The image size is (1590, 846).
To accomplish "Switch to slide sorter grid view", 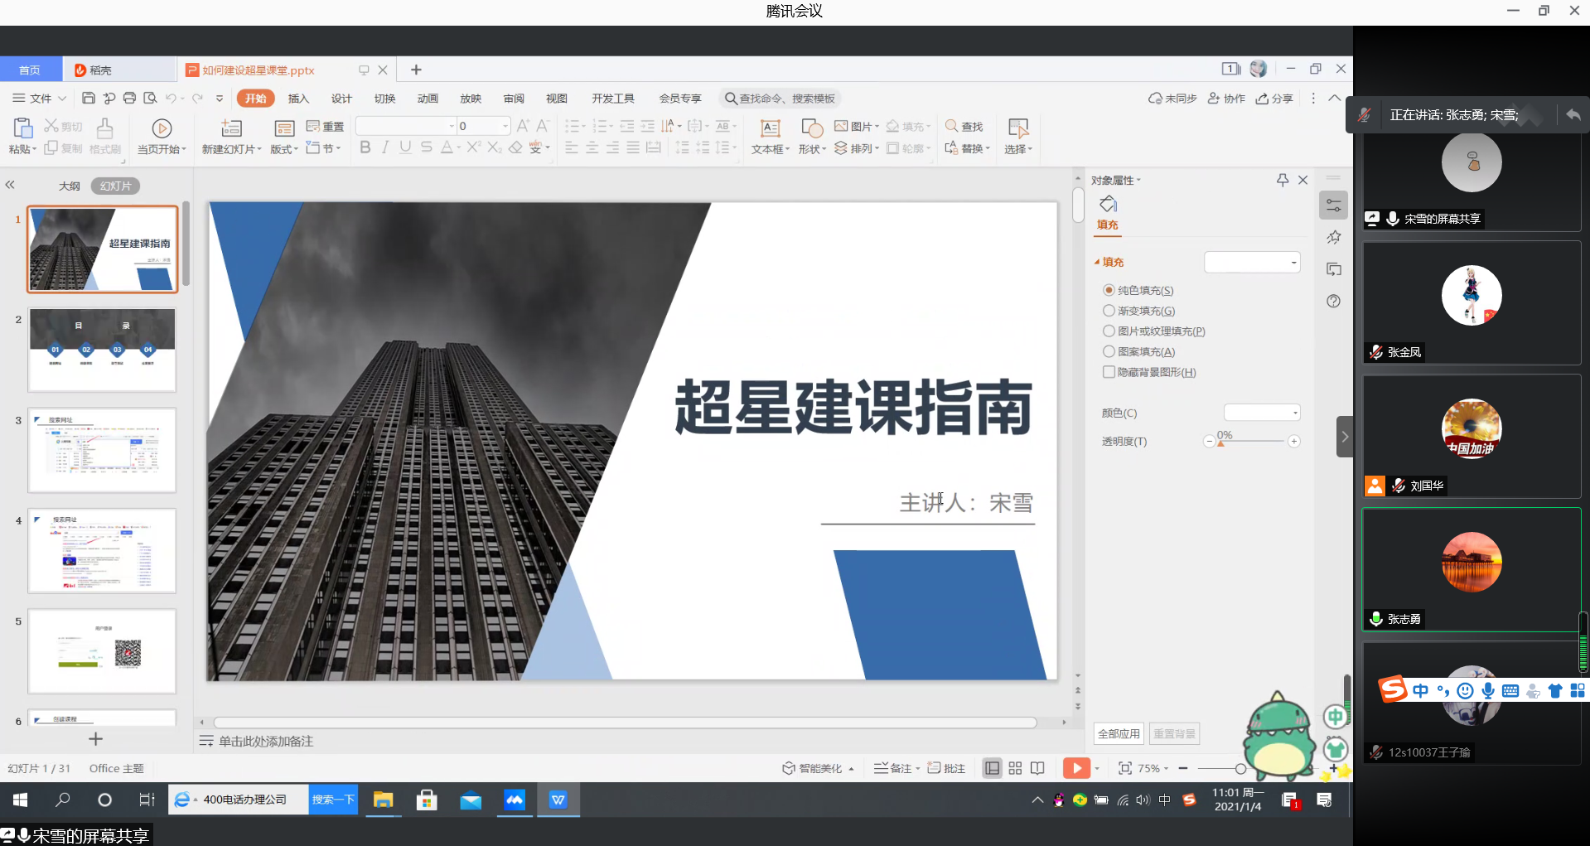I will point(1015,768).
